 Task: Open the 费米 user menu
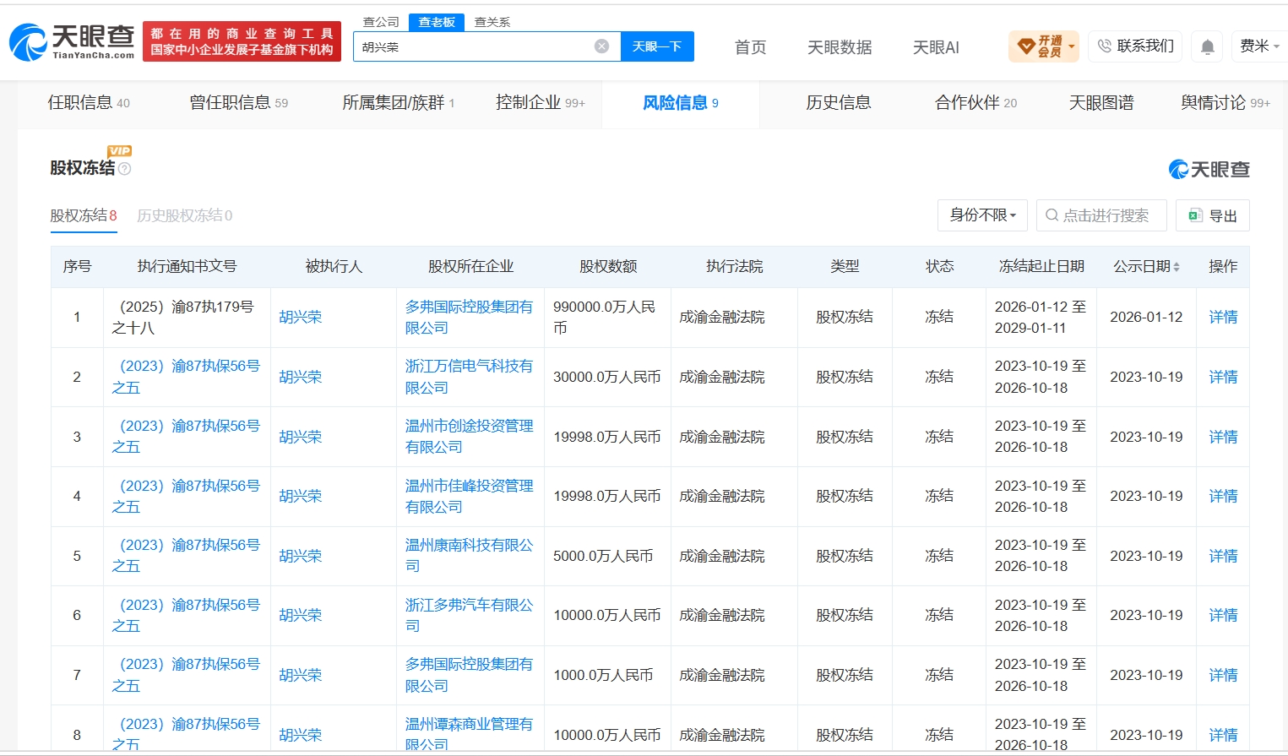1259,46
